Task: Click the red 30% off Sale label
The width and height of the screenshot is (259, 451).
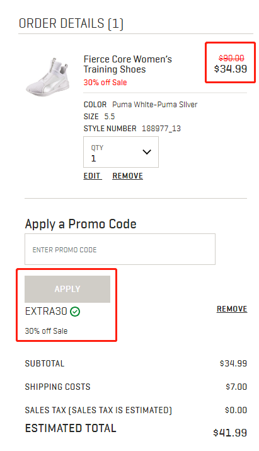Action: click(105, 83)
